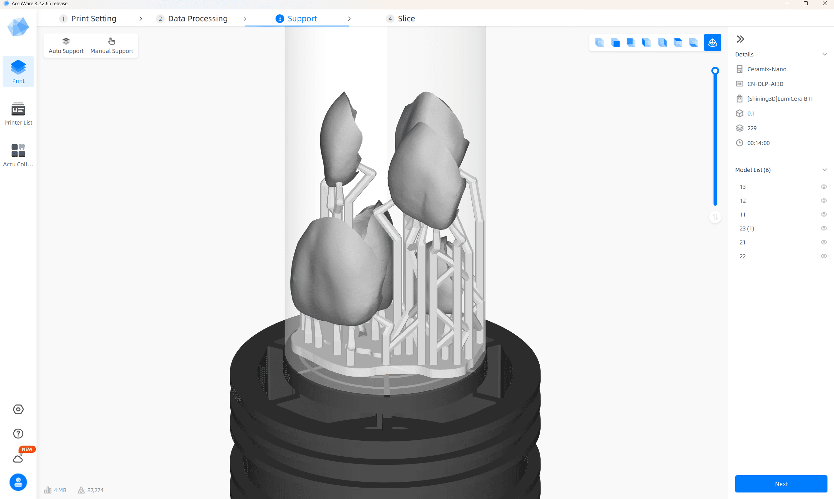Screen dimensions: 834x499
Task: Switch to back face cube view
Action: pyautogui.click(x=631, y=43)
